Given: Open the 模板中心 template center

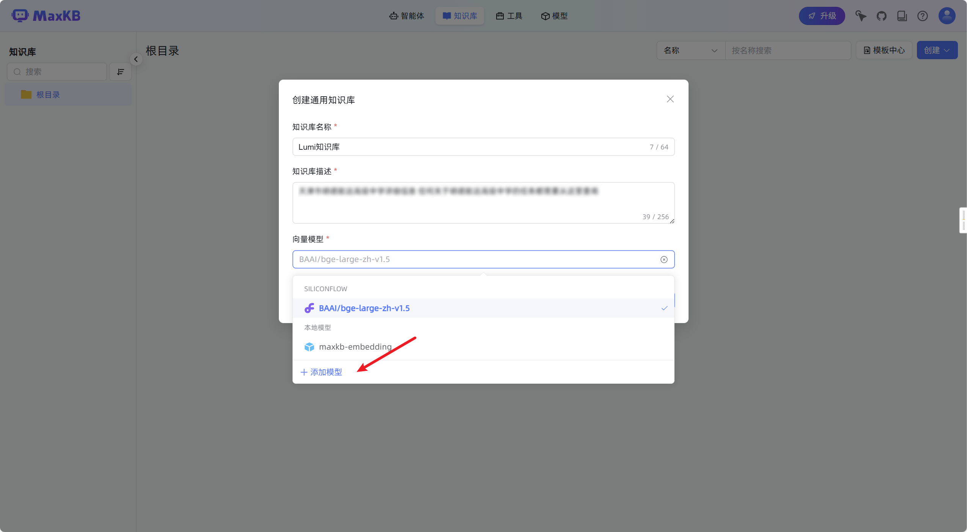Looking at the screenshot, I should point(884,50).
